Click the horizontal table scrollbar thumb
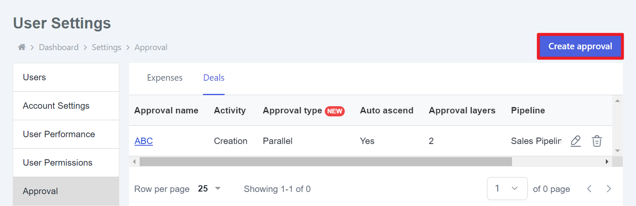Viewport: 636px width, 206px height. tap(326, 161)
